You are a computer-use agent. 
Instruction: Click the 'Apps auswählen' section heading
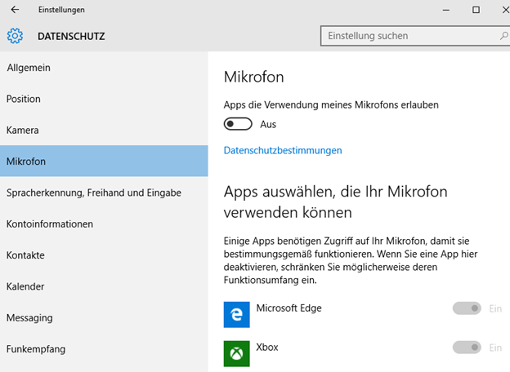335,201
